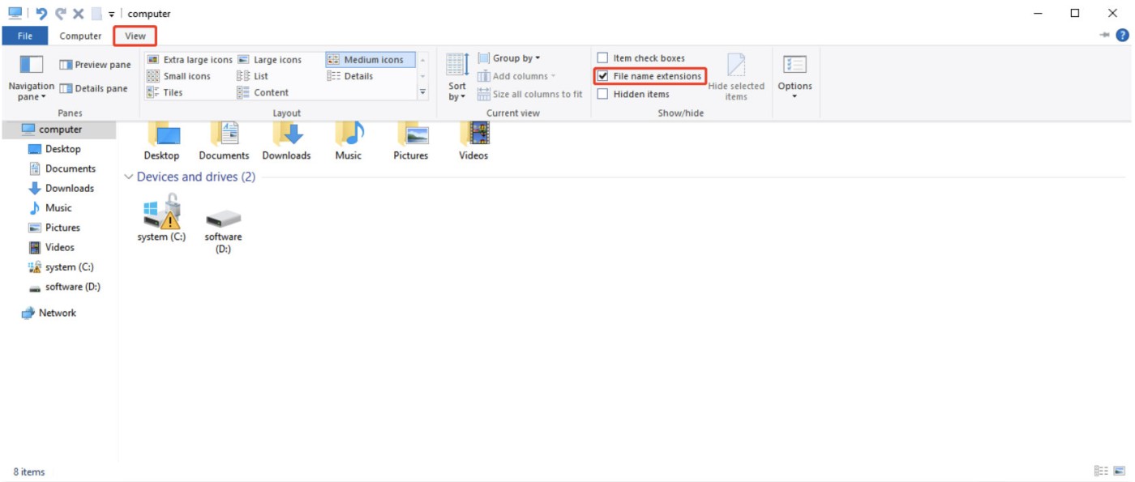The image size is (1135, 482).
Task: Collapse Devices and drives section
Action: [x=129, y=177]
